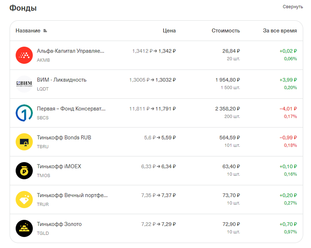Viewport: 311px width, 248px height.
Task: Sort the table by Цена column
Action: (169, 31)
